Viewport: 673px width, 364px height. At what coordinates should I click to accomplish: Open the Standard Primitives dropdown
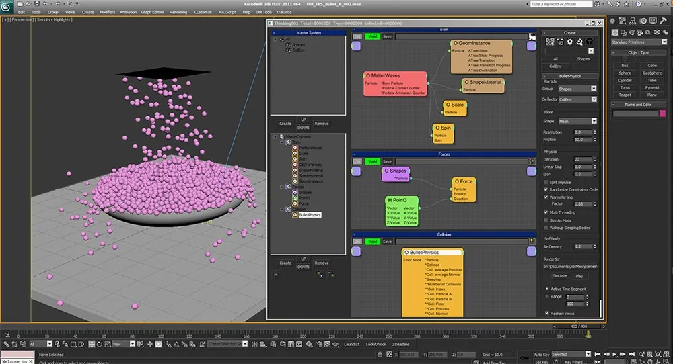[639, 42]
